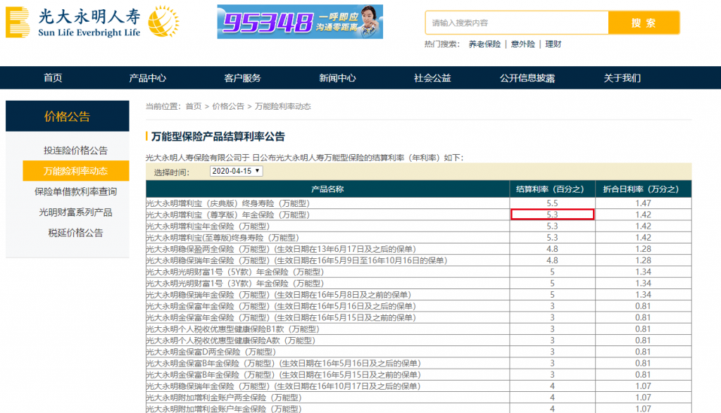Click the Sun Life Everbright Life logo
Screen dimensions: 721x413
92,22
